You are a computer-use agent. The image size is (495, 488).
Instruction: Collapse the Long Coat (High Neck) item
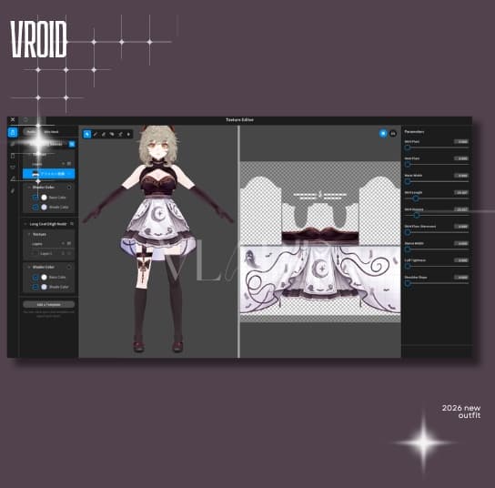tap(25, 224)
